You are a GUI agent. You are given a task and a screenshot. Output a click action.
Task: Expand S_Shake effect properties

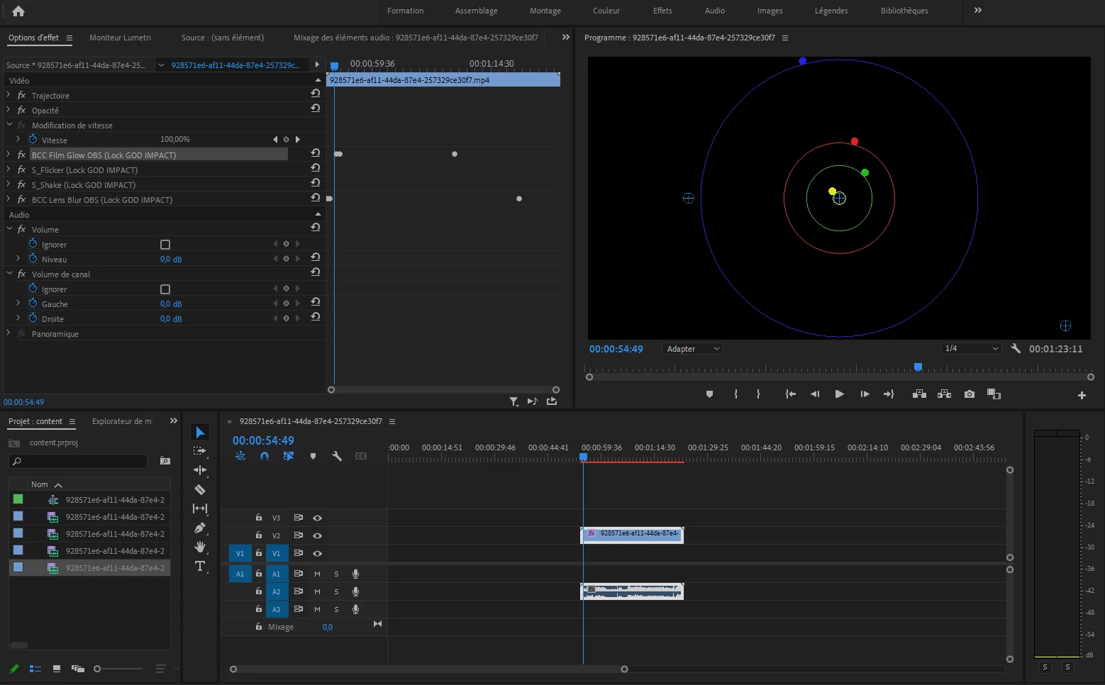click(9, 184)
